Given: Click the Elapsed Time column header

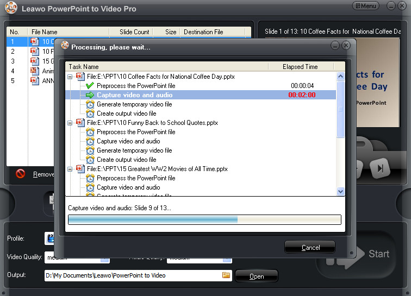Looking at the screenshot, I should [x=301, y=67].
